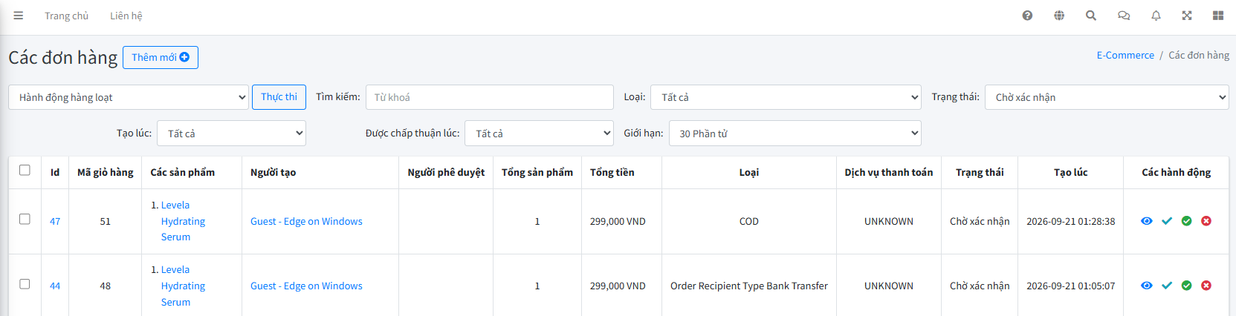Click cart code 48 cell
1236x316 pixels.
click(x=106, y=286)
